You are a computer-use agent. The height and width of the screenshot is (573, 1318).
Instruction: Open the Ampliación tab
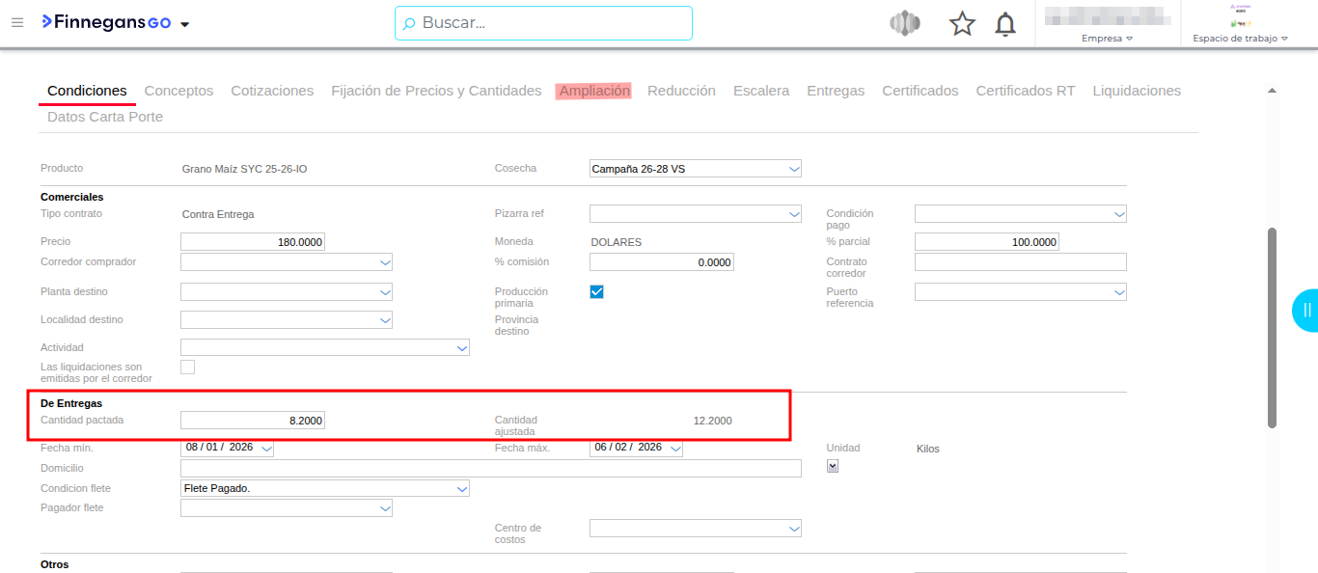(x=594, y=91)
